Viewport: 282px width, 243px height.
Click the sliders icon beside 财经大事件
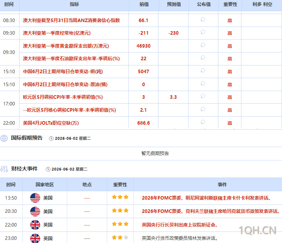[4, 169]
